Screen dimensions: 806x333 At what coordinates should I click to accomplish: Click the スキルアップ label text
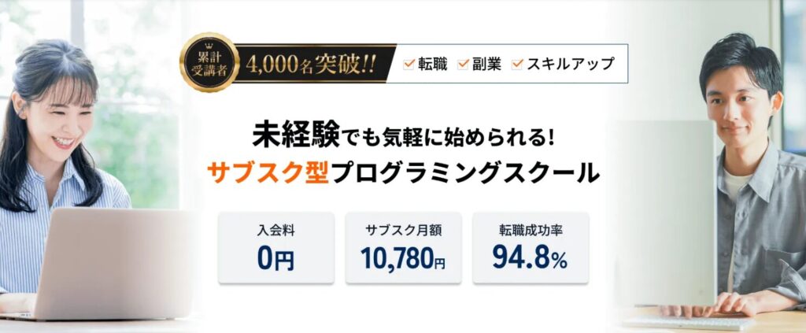[571, 65]
